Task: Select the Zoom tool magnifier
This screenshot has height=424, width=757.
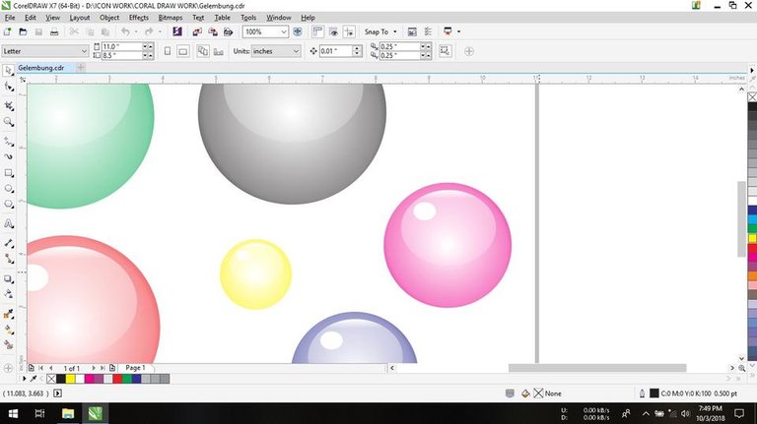Action: 9,122
